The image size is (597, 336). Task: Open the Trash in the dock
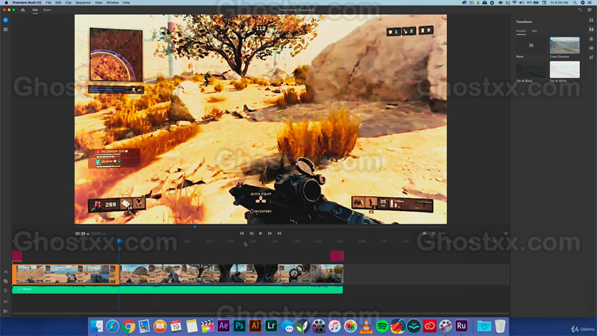tap(500, 326)
